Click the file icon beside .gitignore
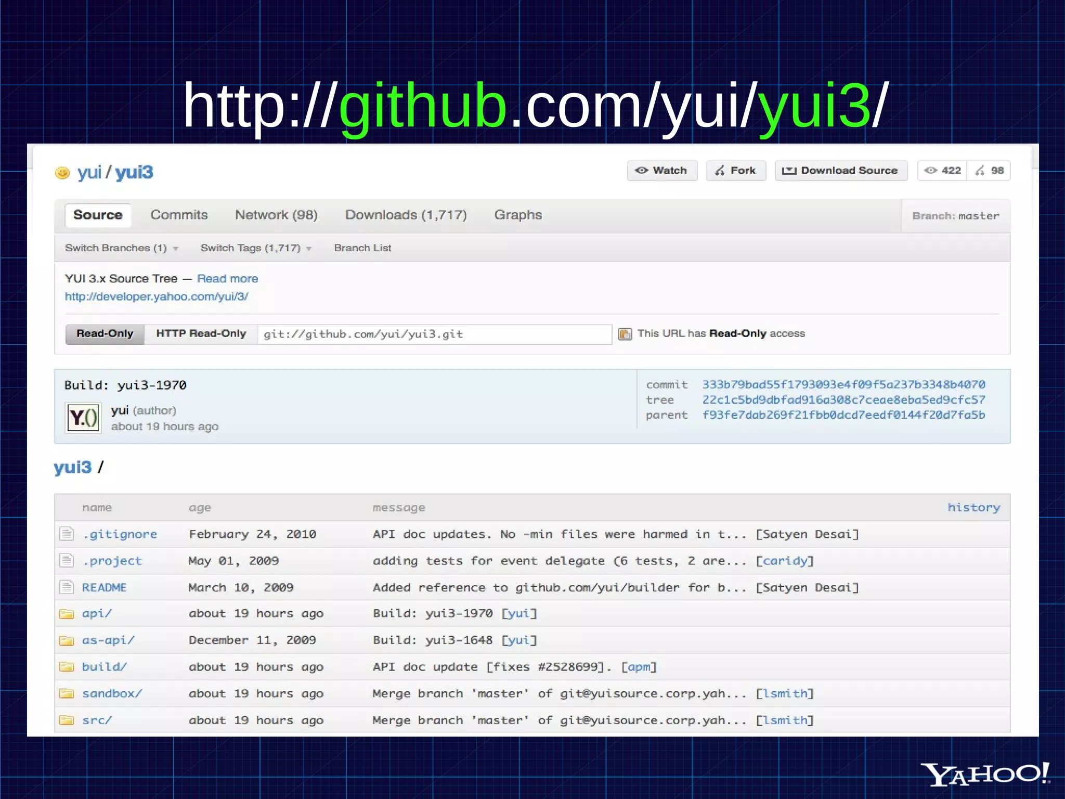 (67, 534)
